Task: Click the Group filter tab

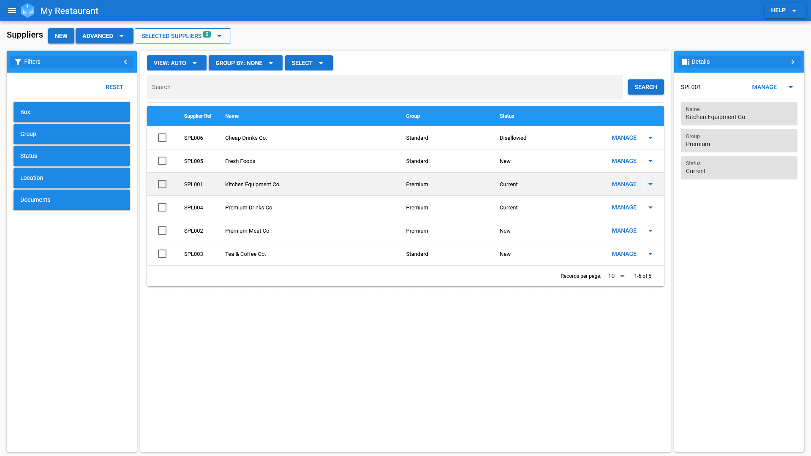Action: [72, 133]
